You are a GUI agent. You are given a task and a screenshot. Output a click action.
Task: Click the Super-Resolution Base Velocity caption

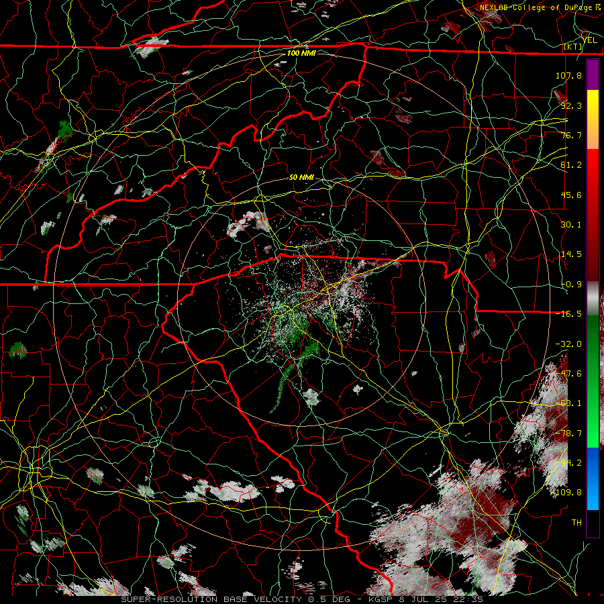[302, 599]
